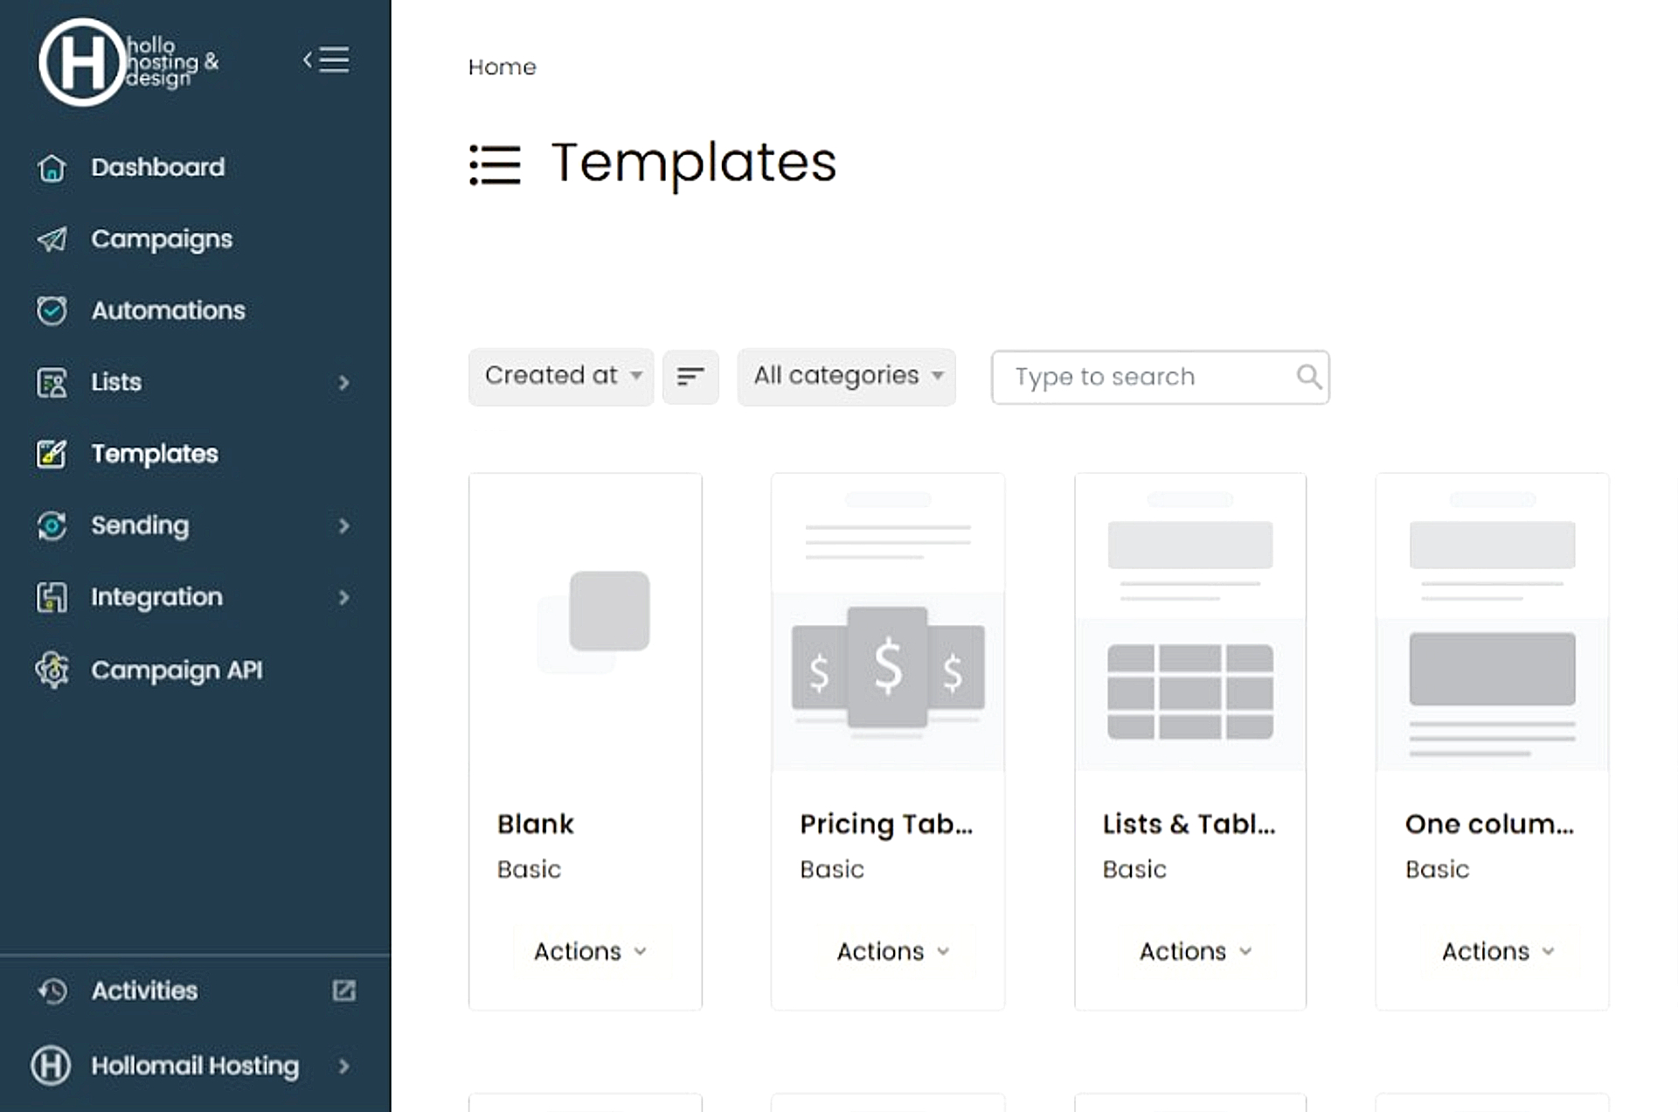Click the Home breadcrumb link
Screen dimensions: 1678x1112
(502, 67)
